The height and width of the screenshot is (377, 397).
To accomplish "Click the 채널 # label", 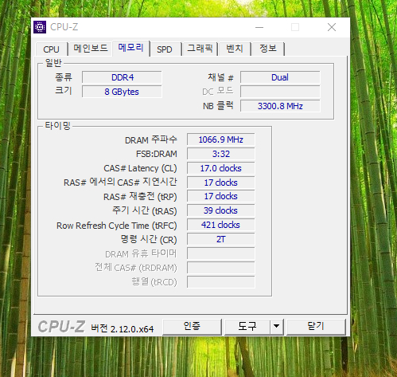I will [x=220, y=77].
